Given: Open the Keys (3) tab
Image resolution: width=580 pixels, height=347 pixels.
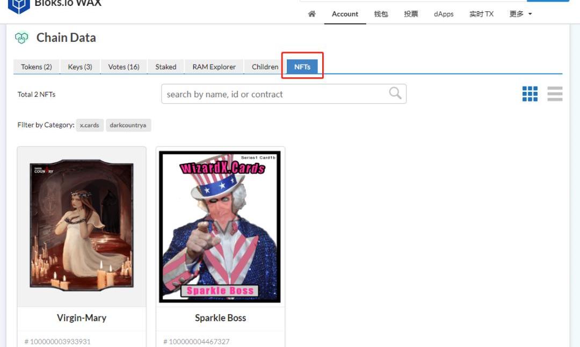Looking at the screenshot, I should [80, 67].
